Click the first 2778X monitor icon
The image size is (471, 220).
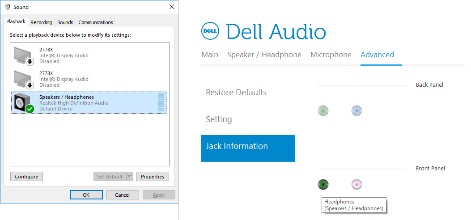pos(23,56)
